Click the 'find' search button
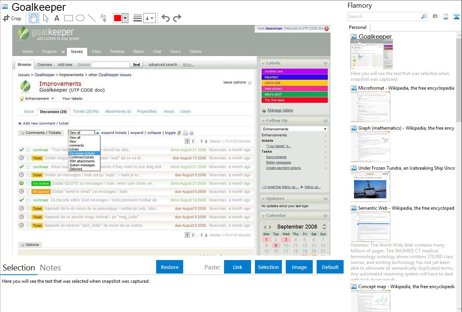This screenshot has width=462, height=312. tap(137, 65)
